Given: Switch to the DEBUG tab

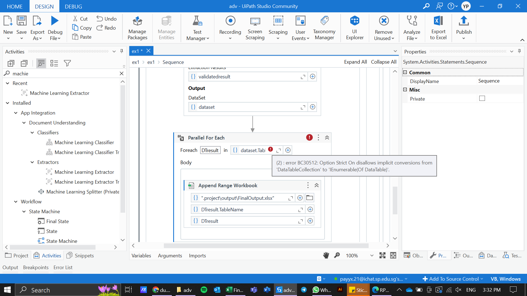Looking at the screenshot, I should click(x=73, y=6).
